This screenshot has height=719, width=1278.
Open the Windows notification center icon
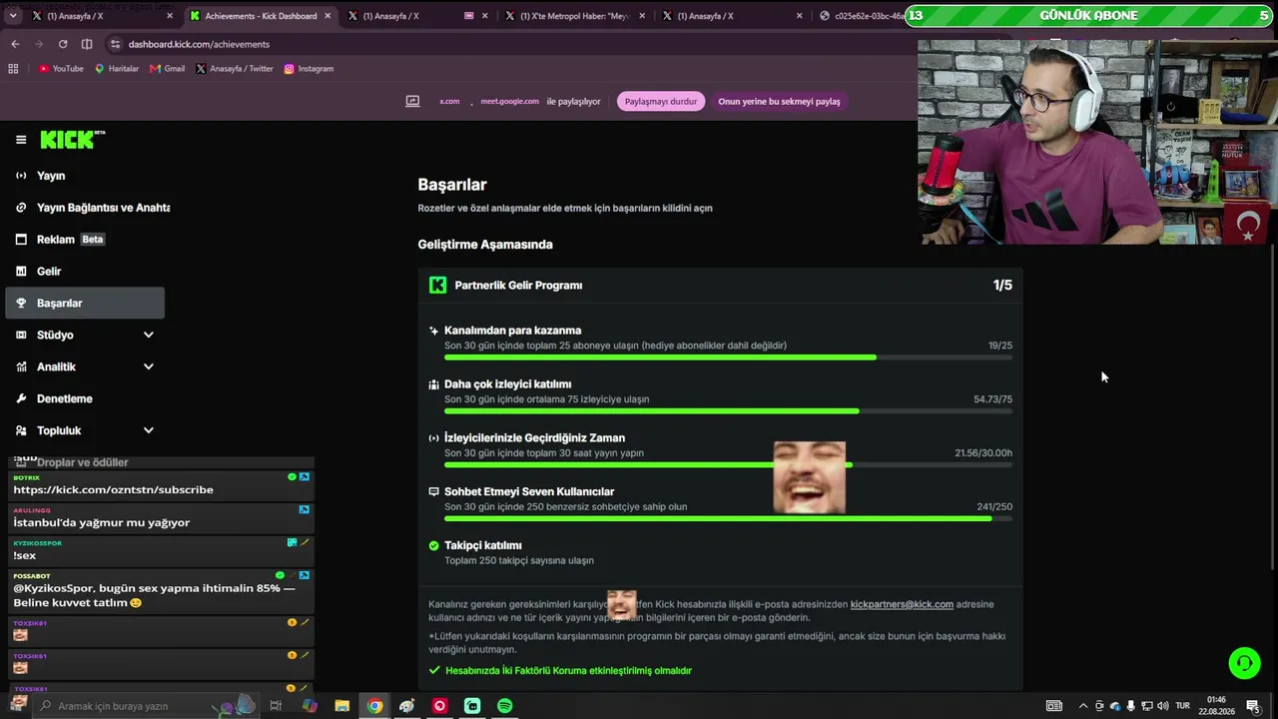pos(1252,706)
